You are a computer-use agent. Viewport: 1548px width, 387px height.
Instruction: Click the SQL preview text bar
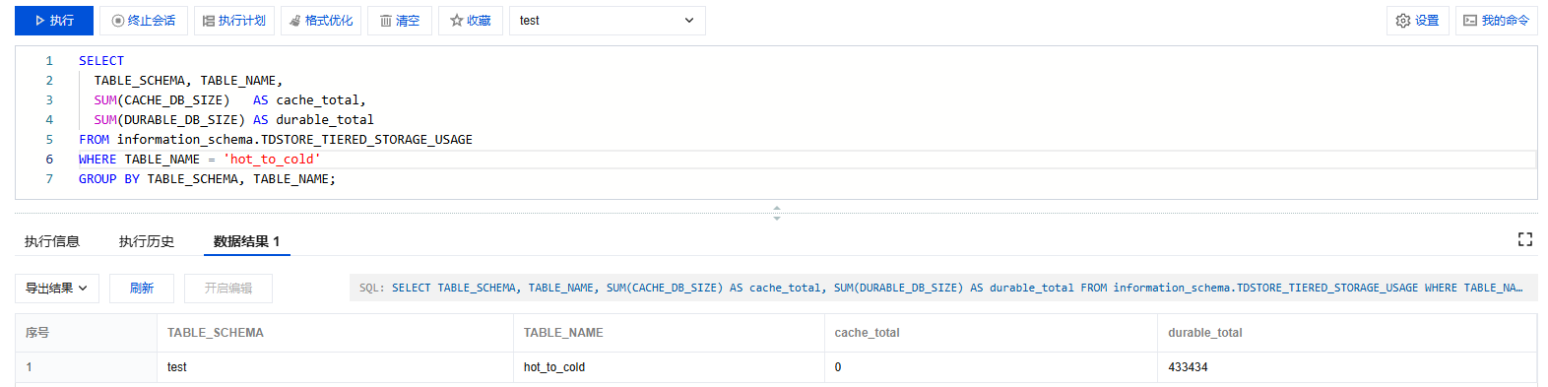click(943, 289)
